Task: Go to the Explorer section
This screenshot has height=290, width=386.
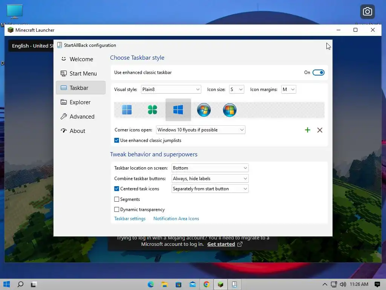Action: click(x=81, y=102)
